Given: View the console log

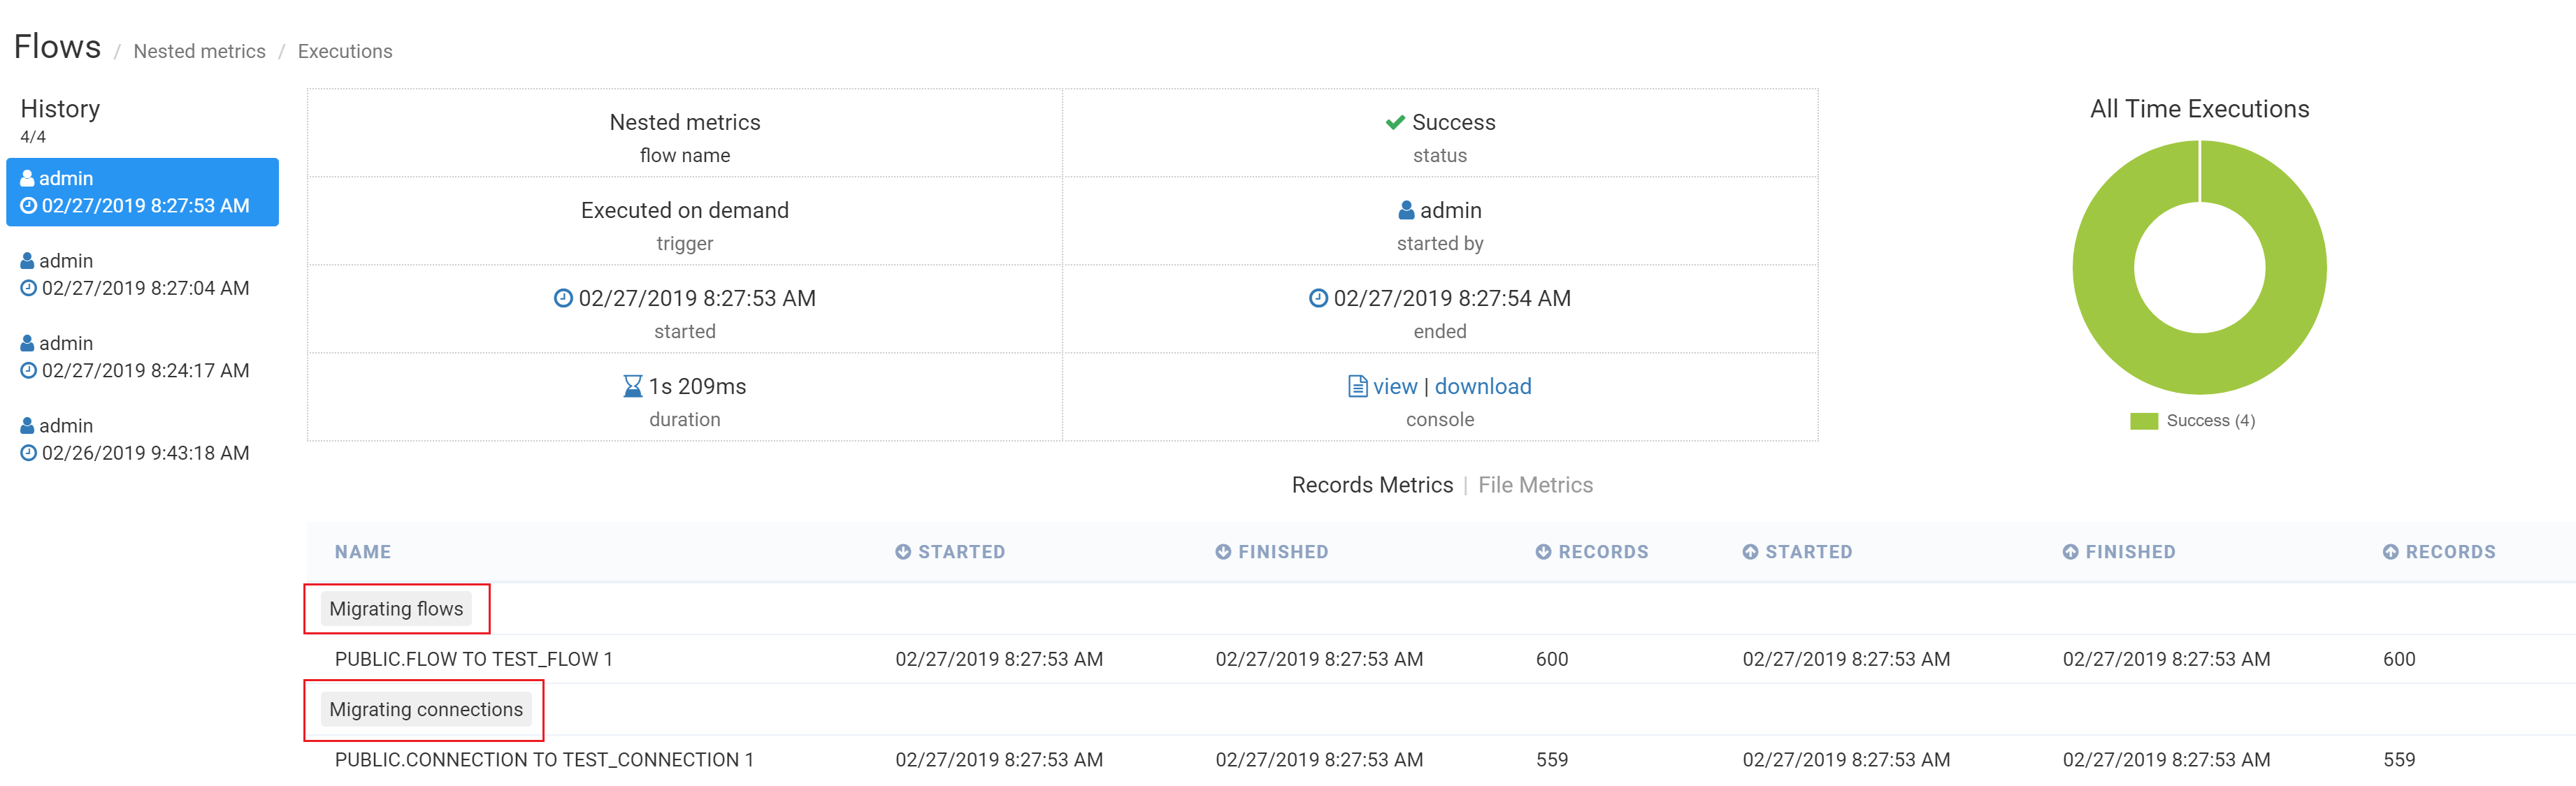Looking at the screenshot, I should point(1395,386).
